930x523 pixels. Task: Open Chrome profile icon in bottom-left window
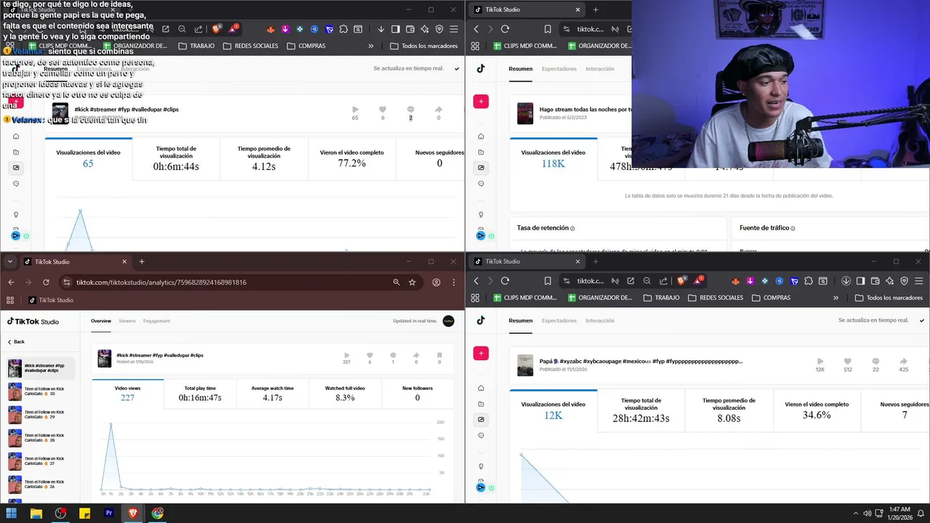436,282
